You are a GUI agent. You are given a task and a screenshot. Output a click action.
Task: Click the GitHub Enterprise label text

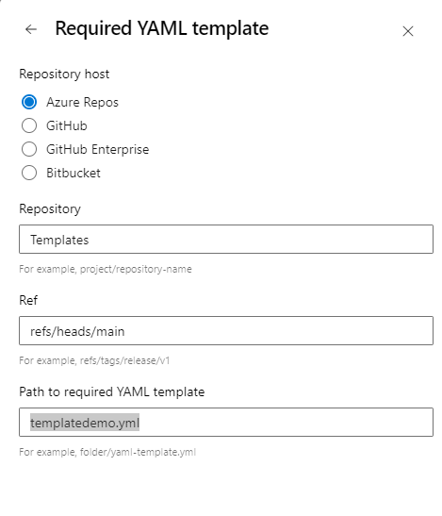98,149
